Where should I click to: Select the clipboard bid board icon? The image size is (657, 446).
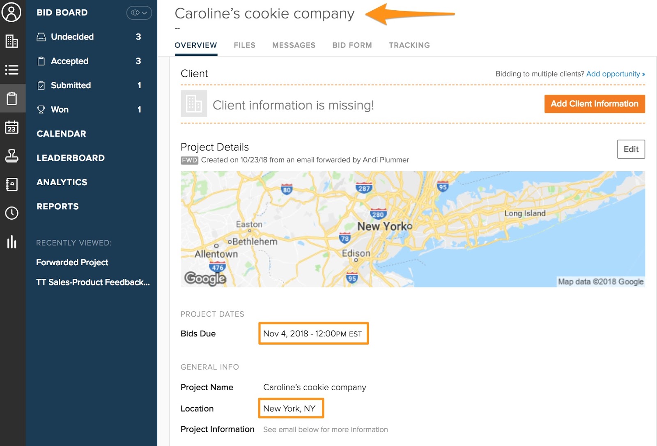point(12,99)
